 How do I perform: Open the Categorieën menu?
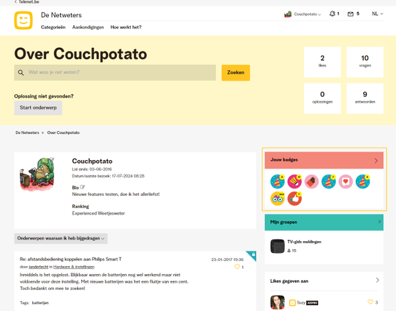click(53, 27)
